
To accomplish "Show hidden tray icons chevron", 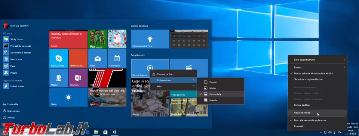I will tap(321, 132).
